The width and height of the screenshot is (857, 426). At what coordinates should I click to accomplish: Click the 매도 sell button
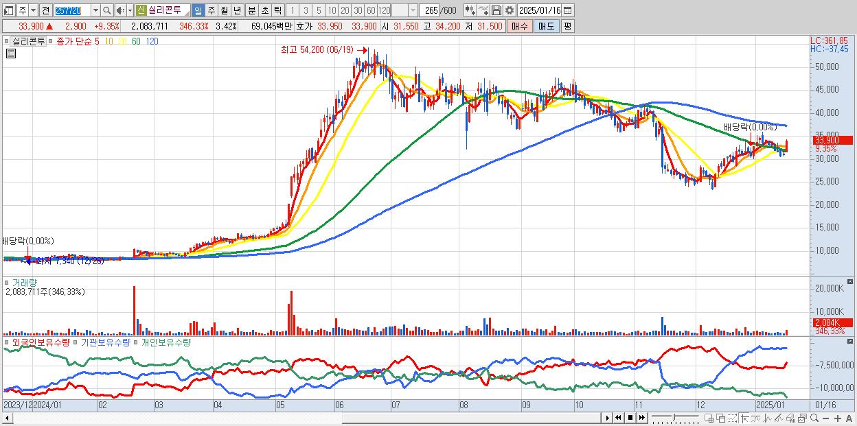tap(547, 26)
